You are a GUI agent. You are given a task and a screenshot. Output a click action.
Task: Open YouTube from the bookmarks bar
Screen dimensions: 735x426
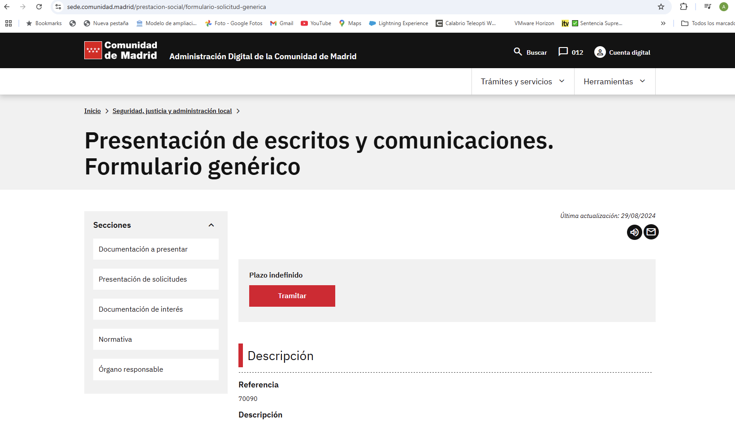coord(316,23)
